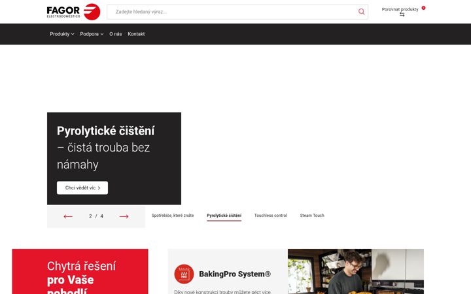Select the Pyrolytické čištění slide tab

pos(224,216)
